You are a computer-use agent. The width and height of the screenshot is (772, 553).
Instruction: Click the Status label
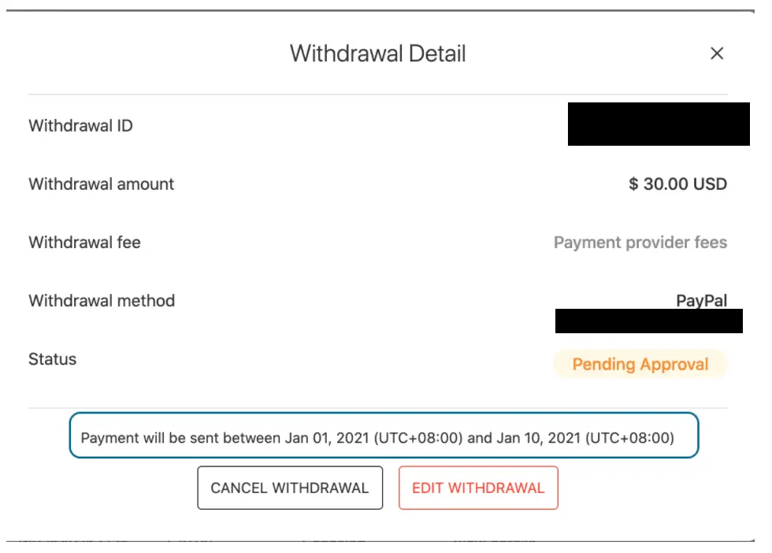coord(53,359)
